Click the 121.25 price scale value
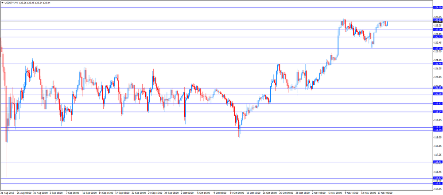The height and width of the screenshot is (195, 443). point(437,69)
